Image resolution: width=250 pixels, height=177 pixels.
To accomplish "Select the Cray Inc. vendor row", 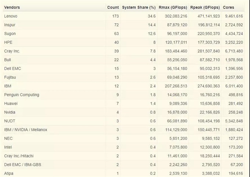I will point(12,51).
